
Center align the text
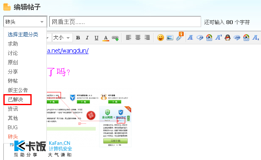tap(137, 37)
